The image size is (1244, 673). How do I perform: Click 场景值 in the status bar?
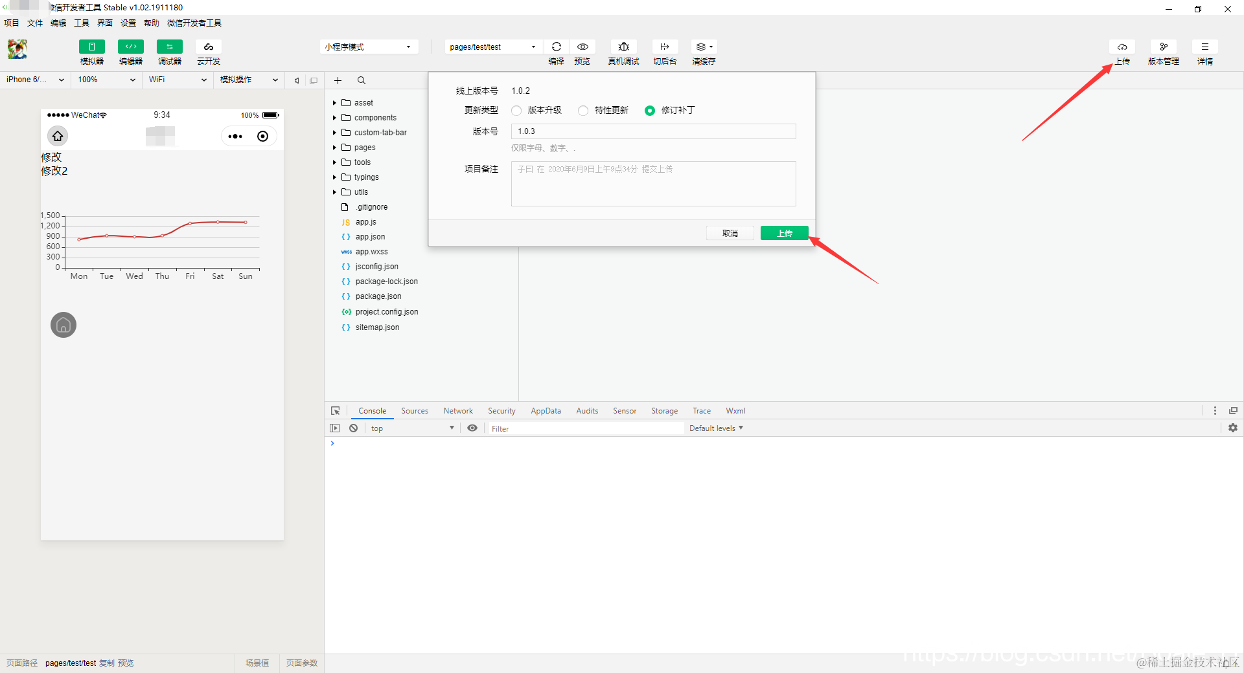click(257, 663)
